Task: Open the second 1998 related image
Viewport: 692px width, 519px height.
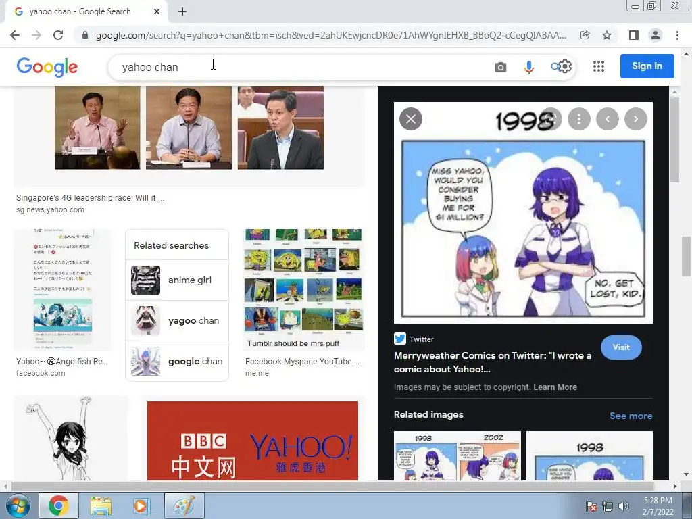Action: pyautogui.click(x=589, y=456)
